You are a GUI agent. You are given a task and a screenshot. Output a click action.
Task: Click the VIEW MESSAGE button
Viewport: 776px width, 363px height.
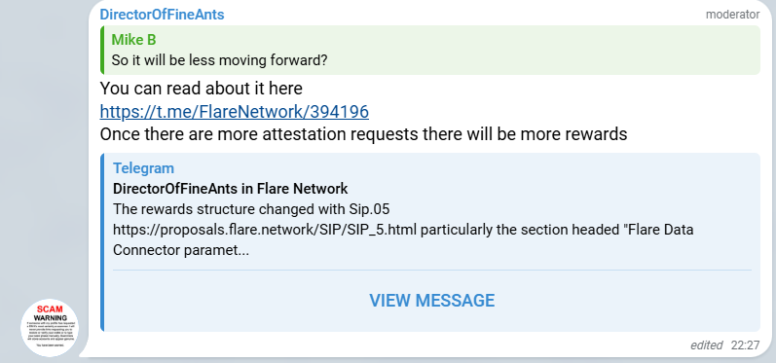click(x=431, y=300)
